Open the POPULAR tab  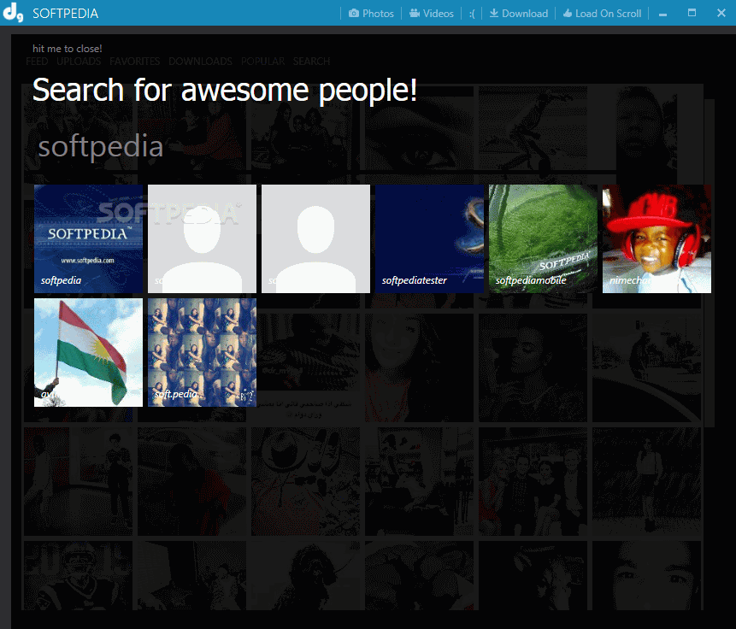point(263,62)
